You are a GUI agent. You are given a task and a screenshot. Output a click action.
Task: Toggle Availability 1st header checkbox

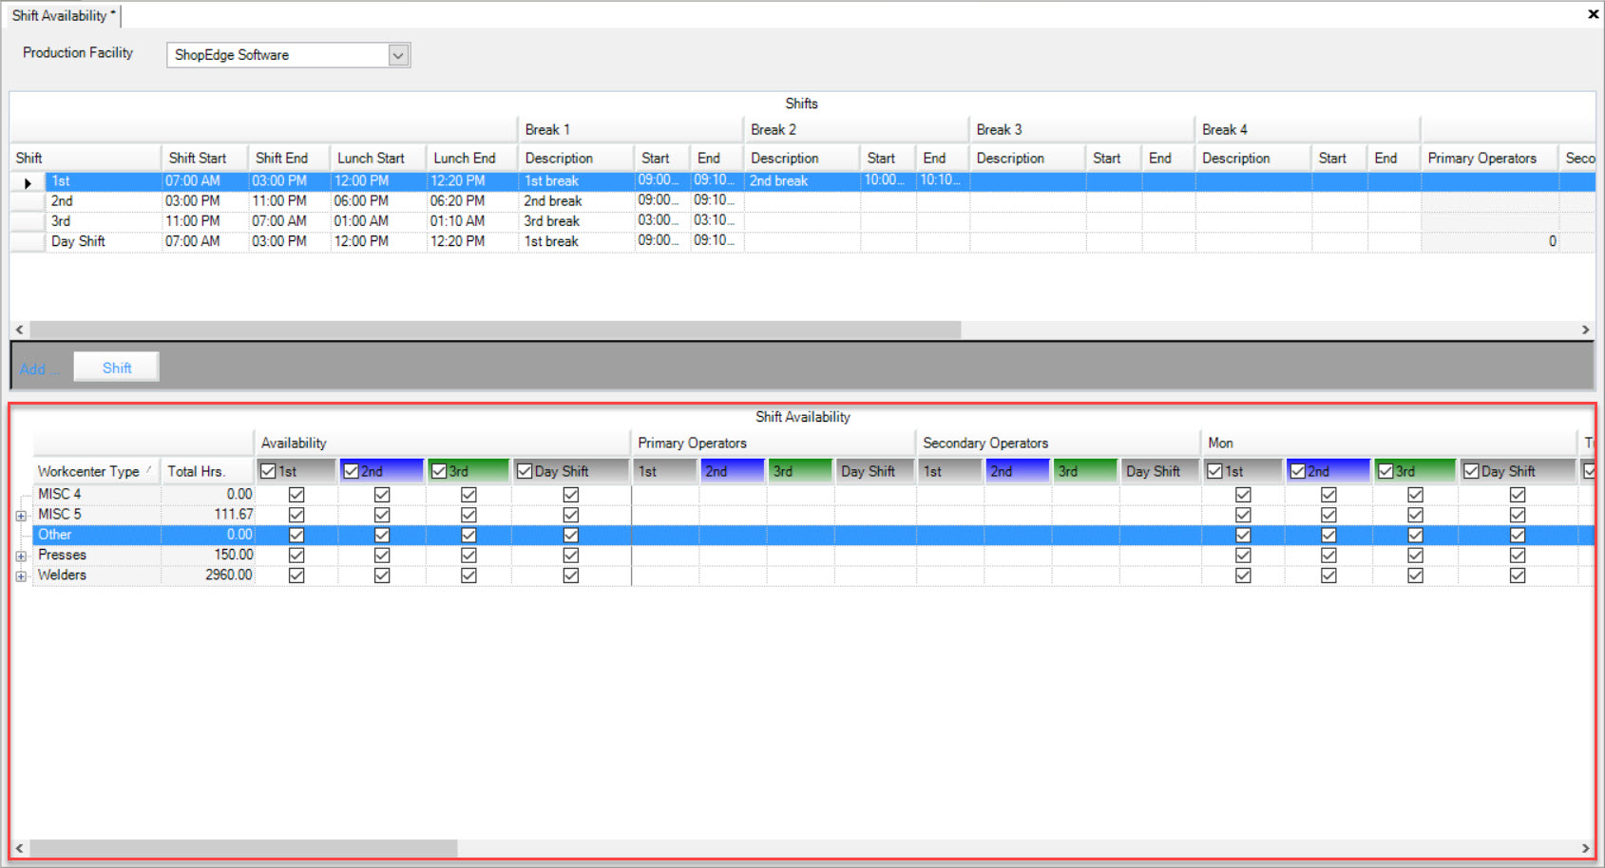pyautogui.click(x=268, y=471)
